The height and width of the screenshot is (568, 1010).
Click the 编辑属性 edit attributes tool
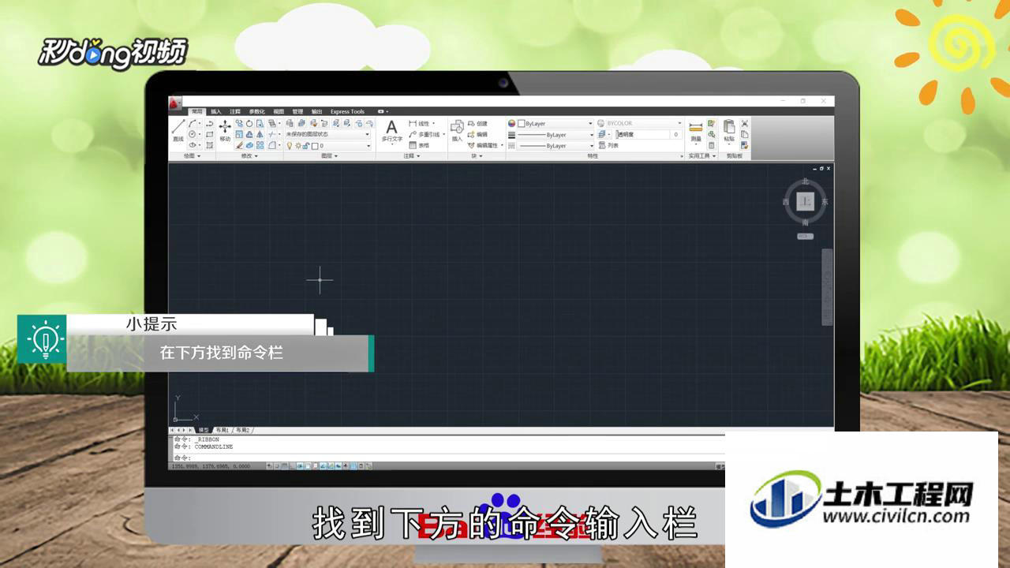pyautogui.click(x=485, y=145)
